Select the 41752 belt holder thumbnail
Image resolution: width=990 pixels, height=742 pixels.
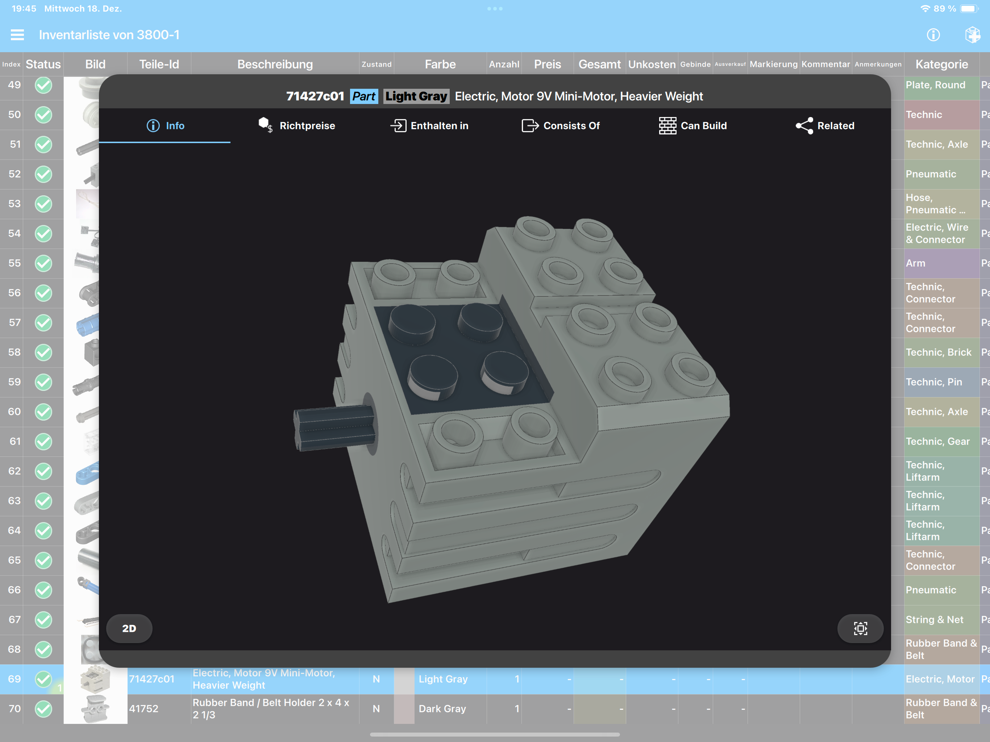(95, 708)
